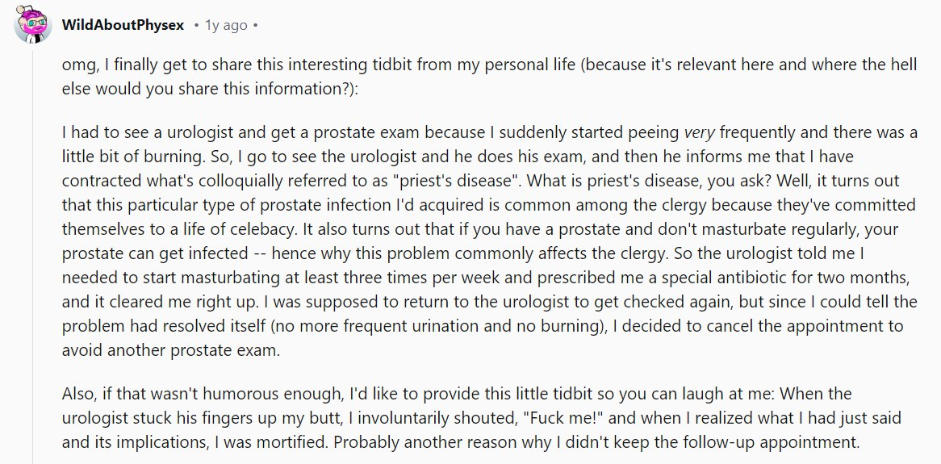Click the "1y ago" comment timestamp

coord(226,26)
